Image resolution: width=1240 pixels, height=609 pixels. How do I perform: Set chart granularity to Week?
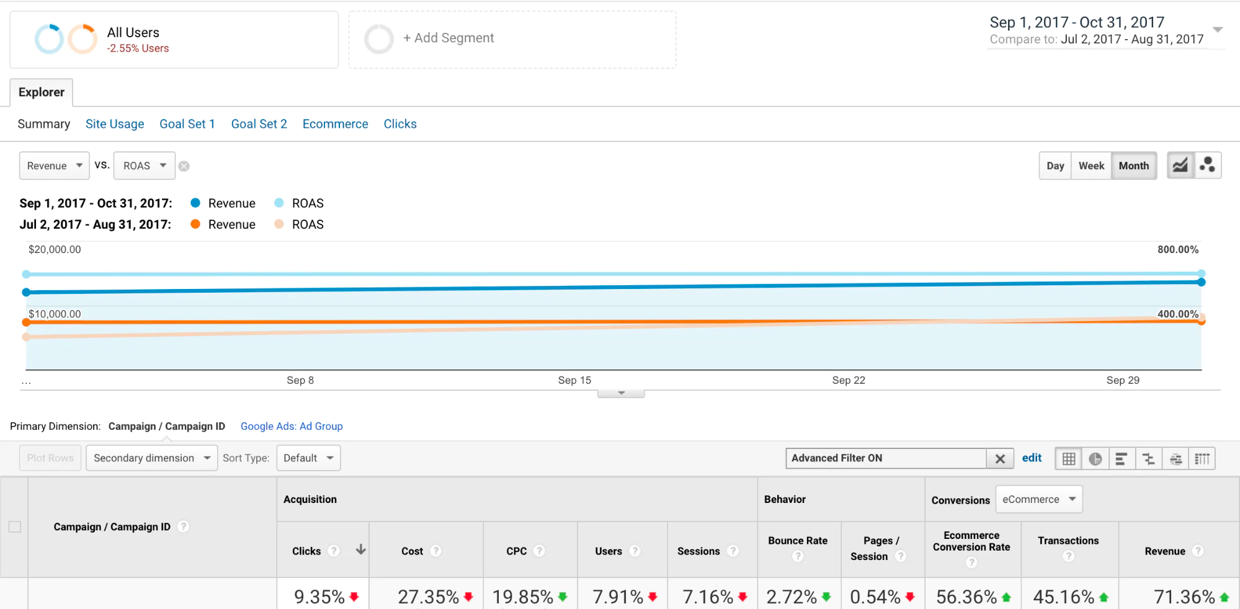[x=1091, y=166]
